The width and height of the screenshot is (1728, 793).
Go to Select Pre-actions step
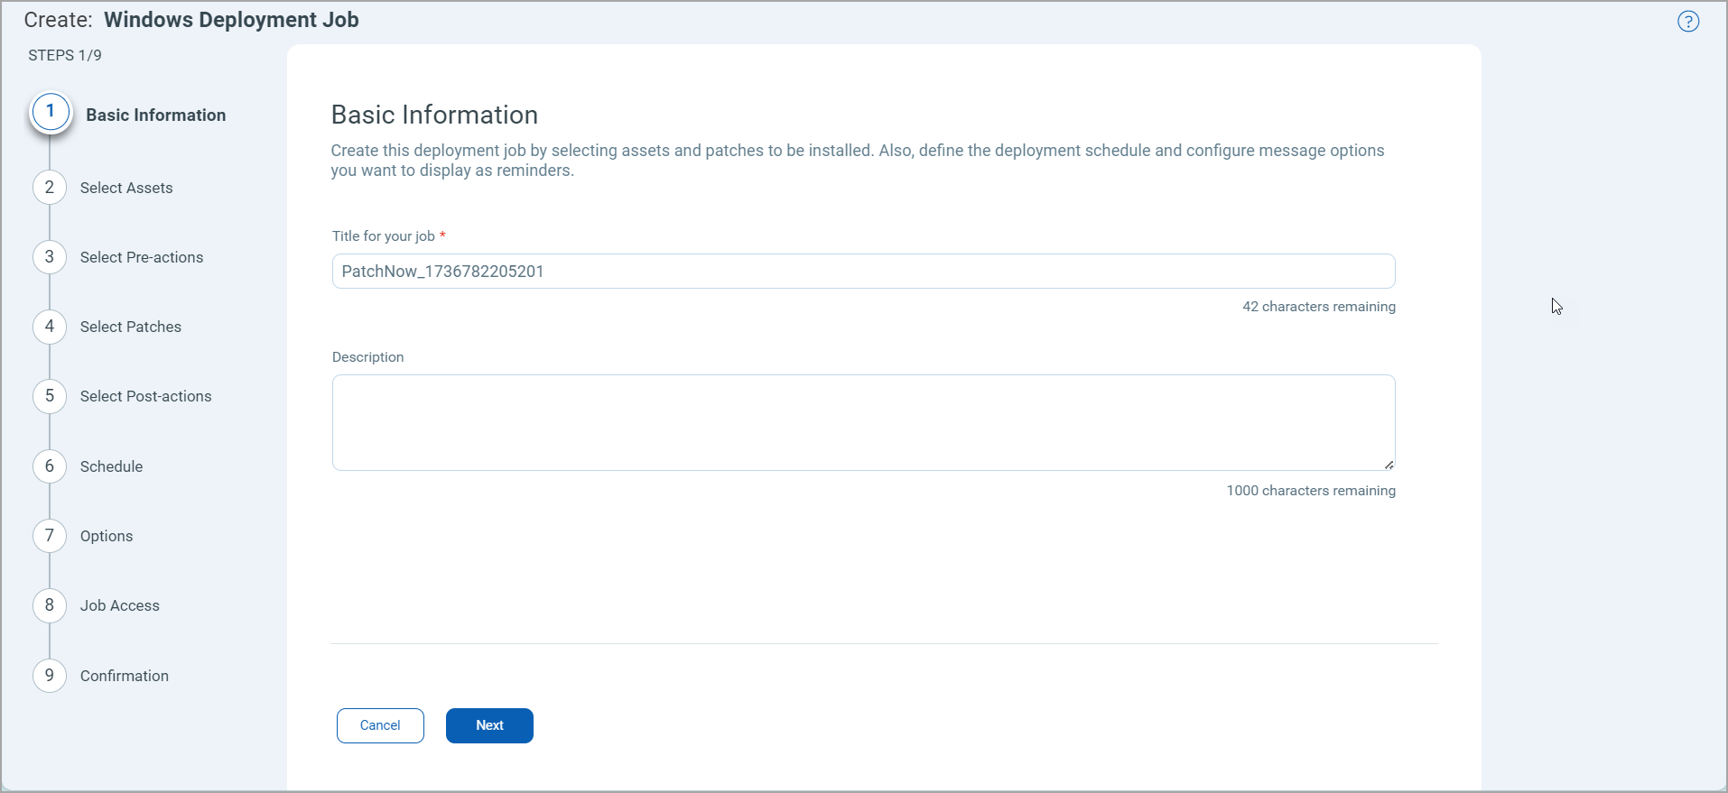pyautogui.click(x=142, y=257)
